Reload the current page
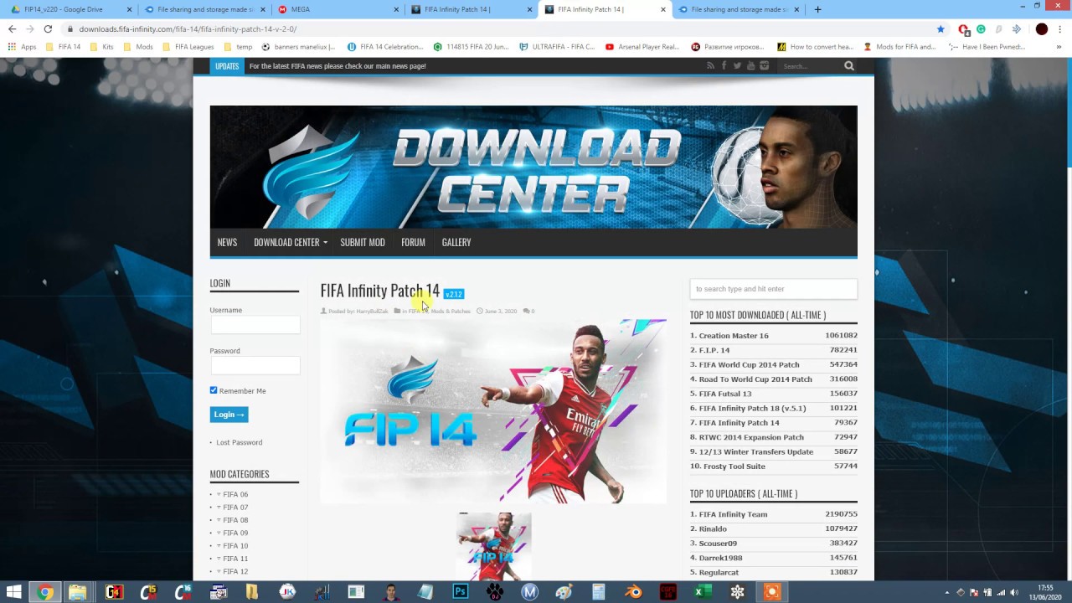 pos(48,28)
